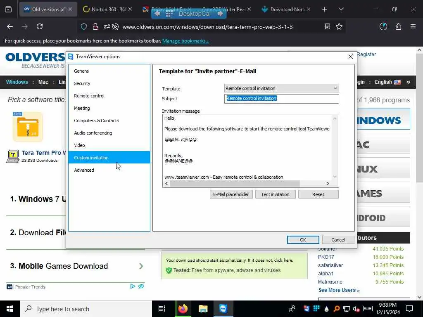Click the Register link on the webpage
The image size is (423, 317).
[x=366, y=54]
